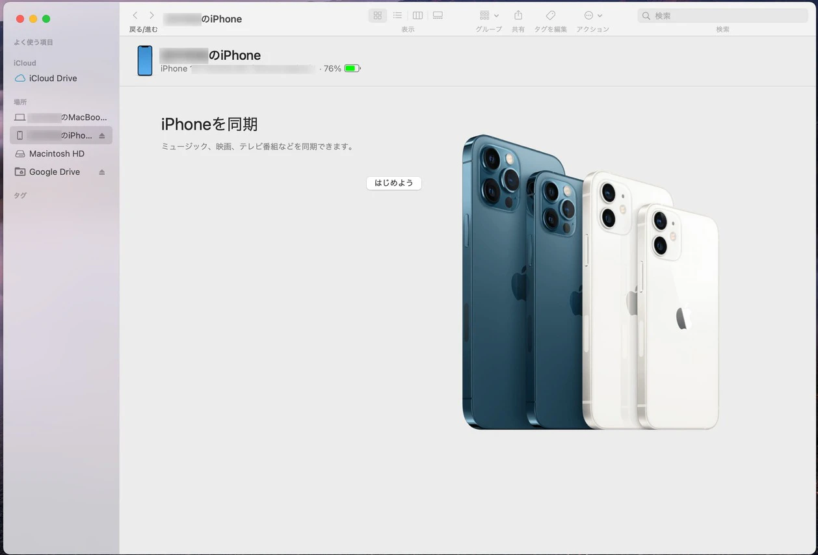Go back using the left chevron

click(x=135, y=16)
